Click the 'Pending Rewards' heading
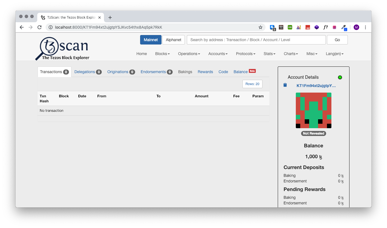387x228 pixels. (304, 189)
